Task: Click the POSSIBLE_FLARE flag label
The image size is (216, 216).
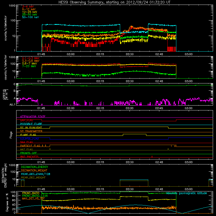Action: [31, 124]
